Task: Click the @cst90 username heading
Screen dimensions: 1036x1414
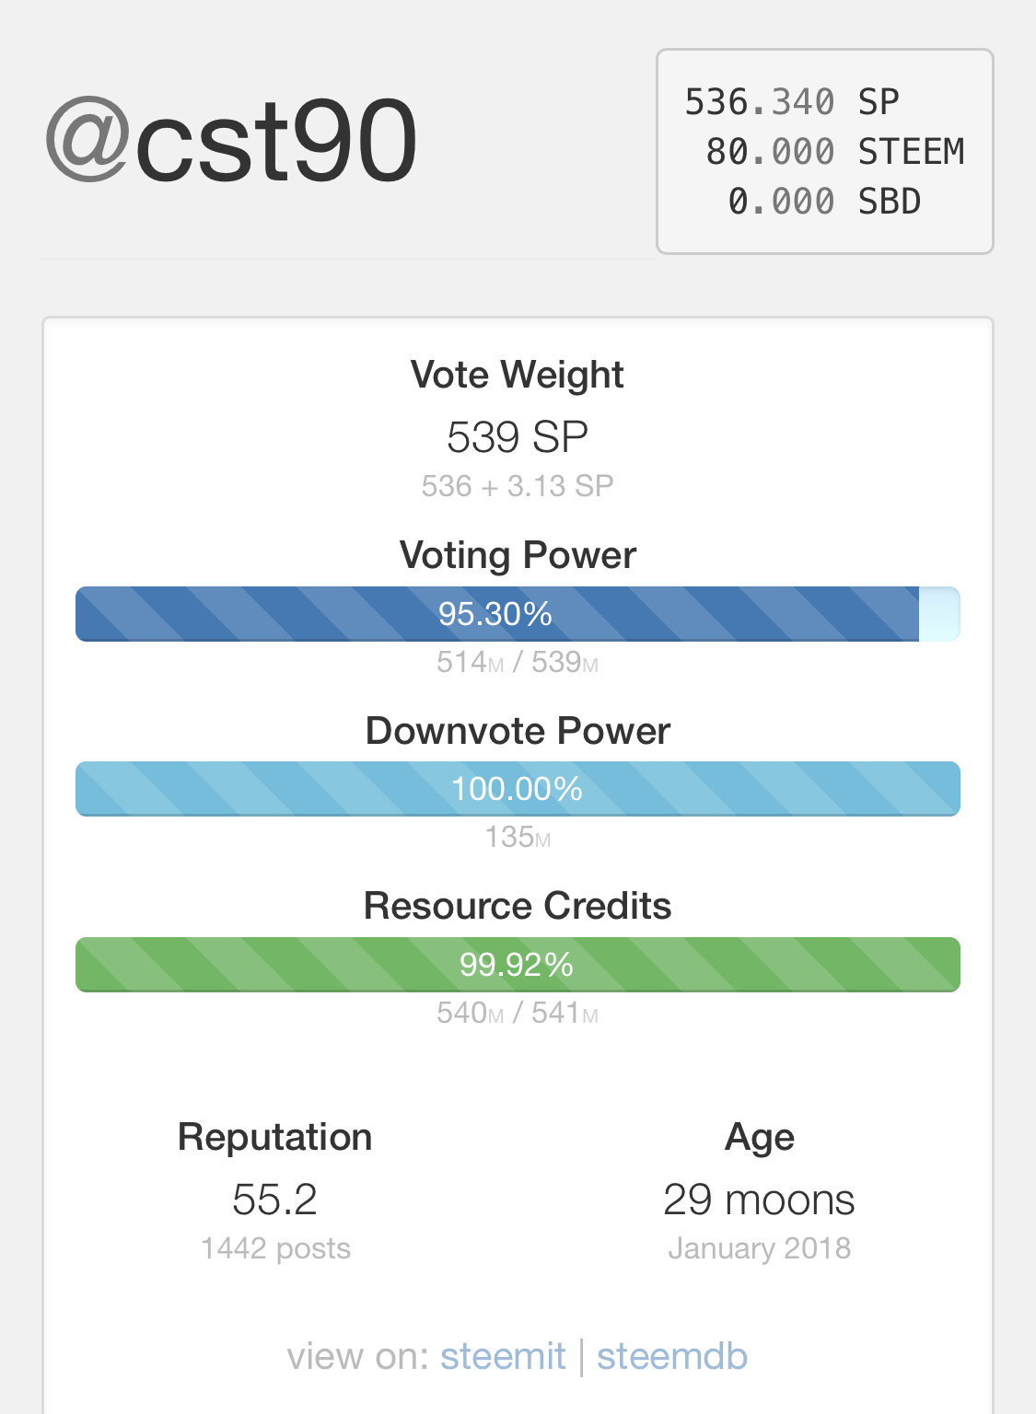Action: (x=232, y=142)
